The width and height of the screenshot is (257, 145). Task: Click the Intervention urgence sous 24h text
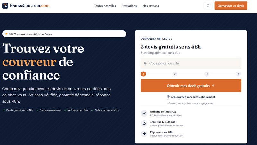tap(166, 136)
